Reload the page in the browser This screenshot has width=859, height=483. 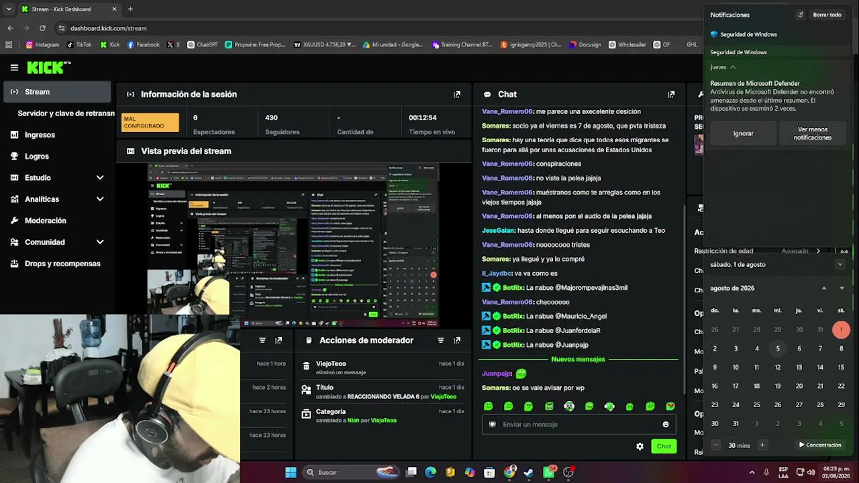[x=42, y=28]
